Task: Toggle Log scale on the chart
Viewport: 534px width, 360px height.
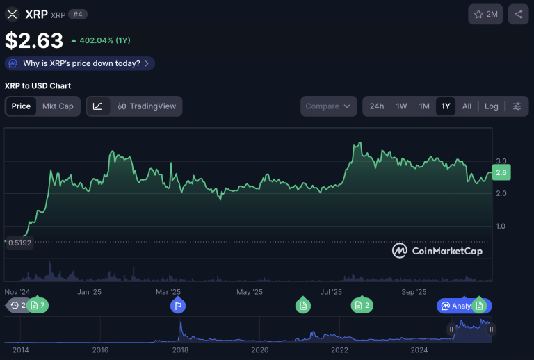Action: tap(492, 106)
